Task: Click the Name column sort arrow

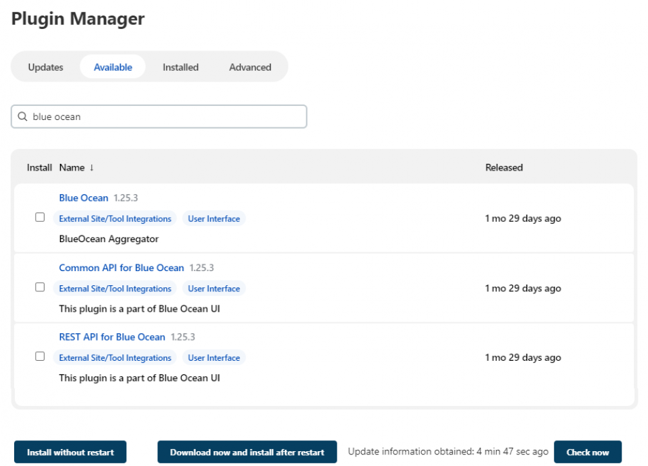Action: (x=92, y=167)
